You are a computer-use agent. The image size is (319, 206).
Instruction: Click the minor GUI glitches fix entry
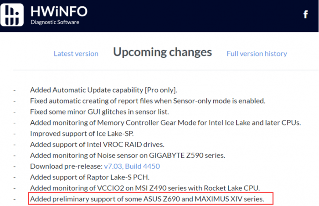click(99, 111)
